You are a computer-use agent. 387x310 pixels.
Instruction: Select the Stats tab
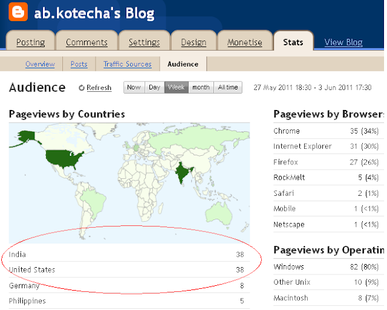(293, 42)
